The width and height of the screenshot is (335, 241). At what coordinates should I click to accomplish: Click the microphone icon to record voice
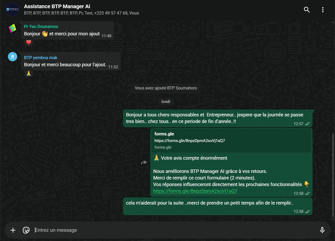[322, 230]
